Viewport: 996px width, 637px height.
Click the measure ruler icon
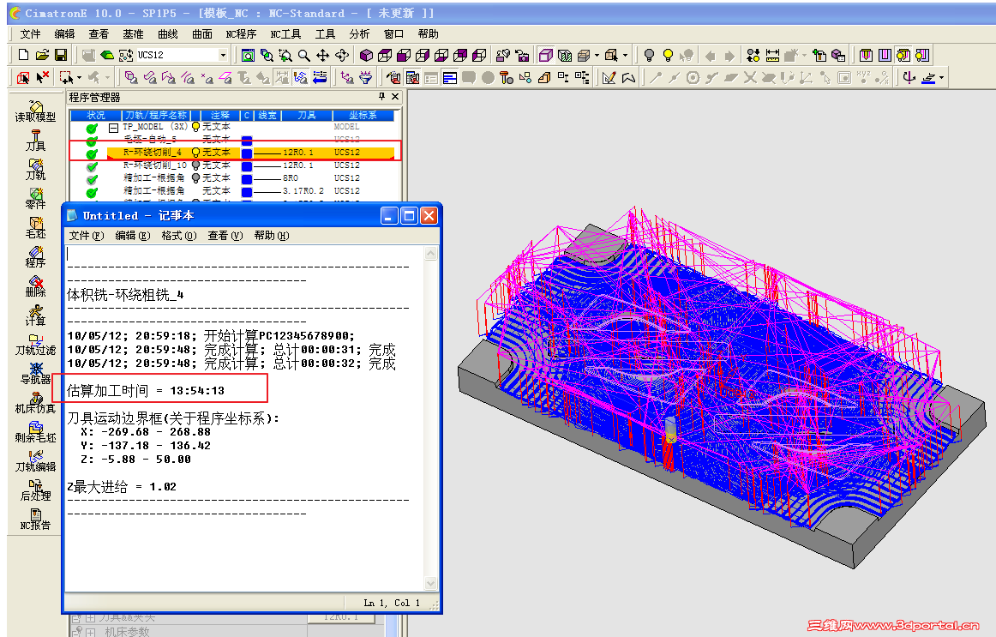click(x=772, y=55)
